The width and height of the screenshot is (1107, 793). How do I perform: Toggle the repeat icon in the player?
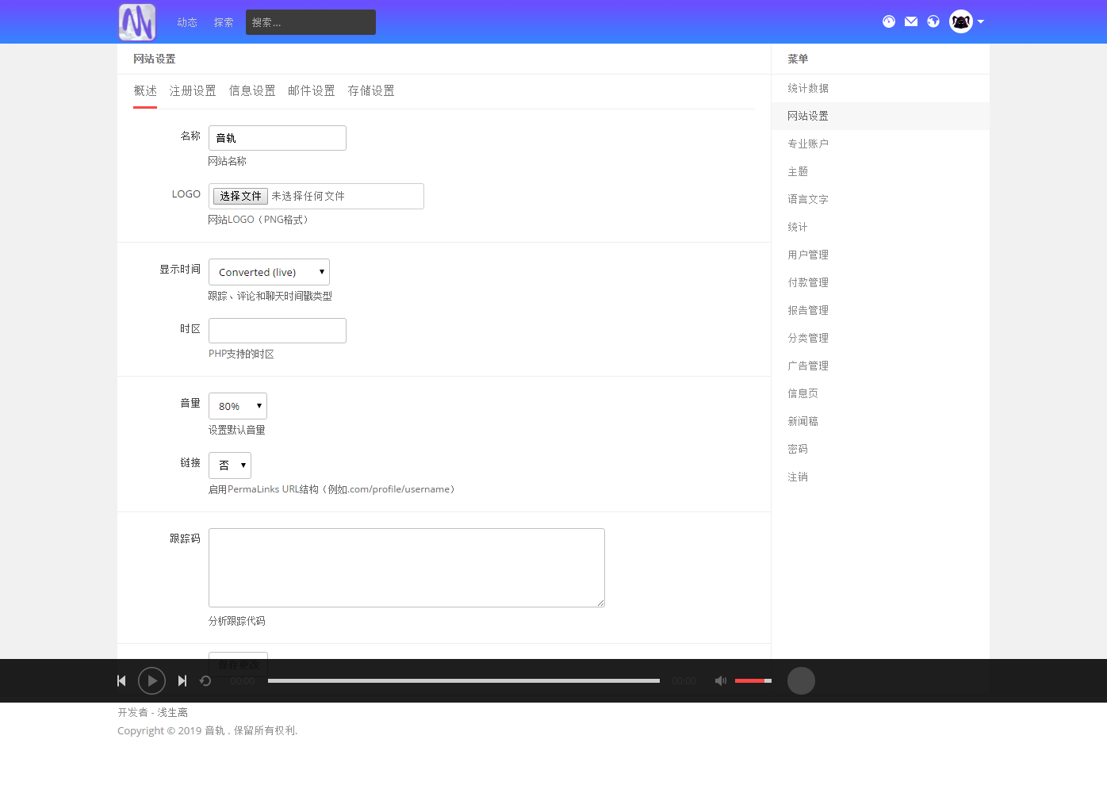point(205,680)
